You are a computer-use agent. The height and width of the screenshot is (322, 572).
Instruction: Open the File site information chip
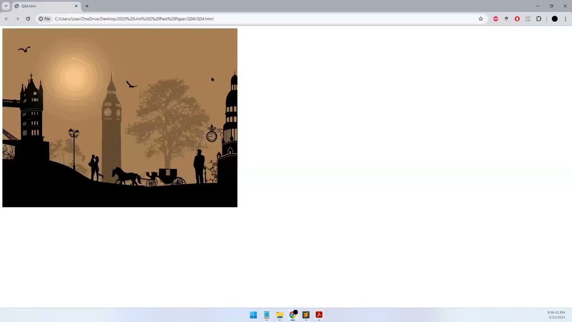[44, 19]
